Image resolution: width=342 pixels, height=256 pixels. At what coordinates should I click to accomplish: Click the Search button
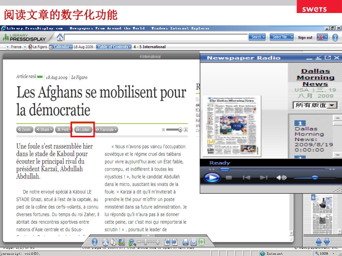click(255, 37)
